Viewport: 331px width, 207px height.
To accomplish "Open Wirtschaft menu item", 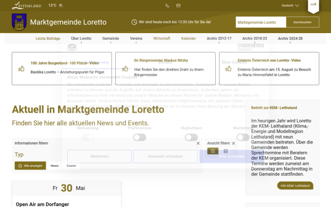I will coord(162,39).
